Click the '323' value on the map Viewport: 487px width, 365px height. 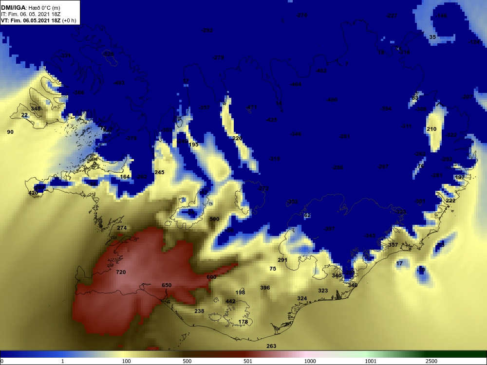[323, 291]
